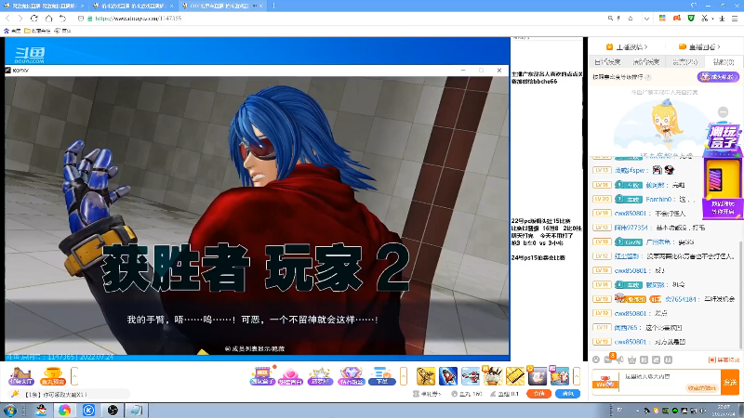Click the green shield extension icon
The height and width of the screenshot is (418, 744).
[691, 18]
